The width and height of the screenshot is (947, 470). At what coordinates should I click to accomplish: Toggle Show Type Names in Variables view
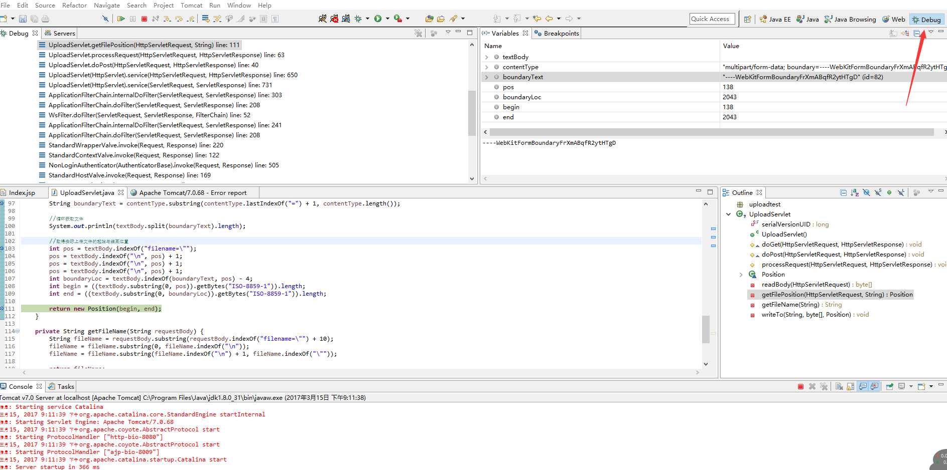click(x=893, y=34)
